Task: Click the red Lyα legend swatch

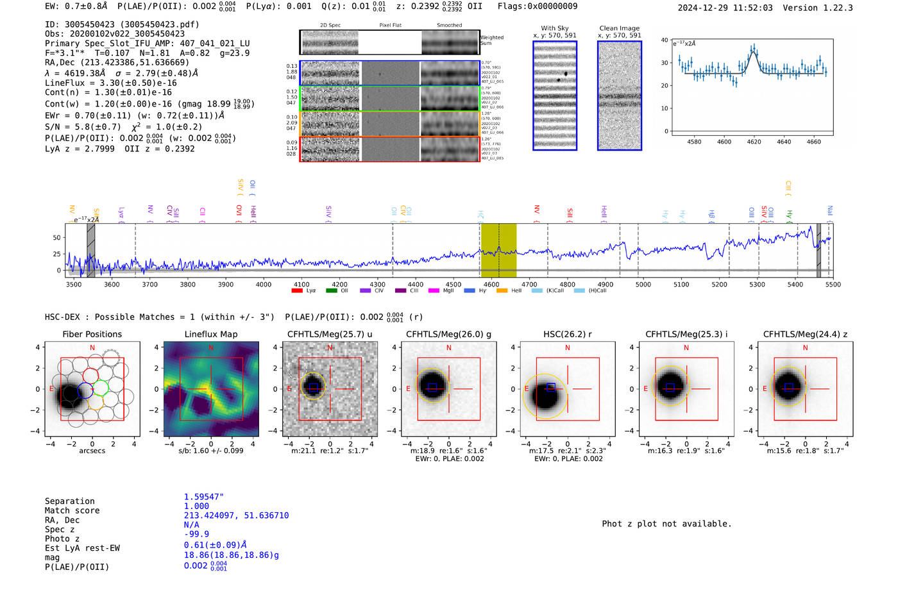Action: (x=297, y=290)
